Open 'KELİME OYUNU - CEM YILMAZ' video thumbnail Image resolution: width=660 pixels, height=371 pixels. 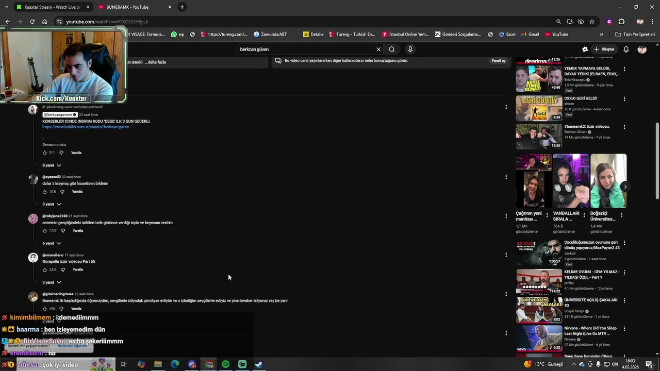click(x=539, y=281)
